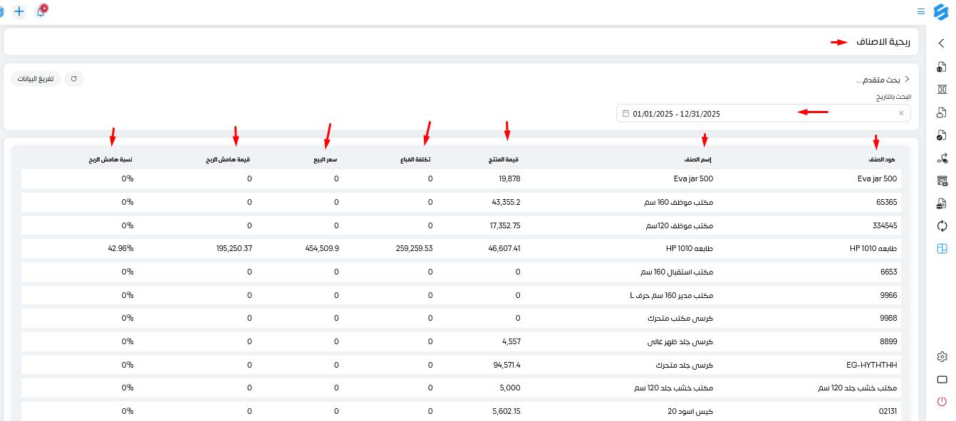
Task: Open settings gear in the sidebar
Action: 942,356
